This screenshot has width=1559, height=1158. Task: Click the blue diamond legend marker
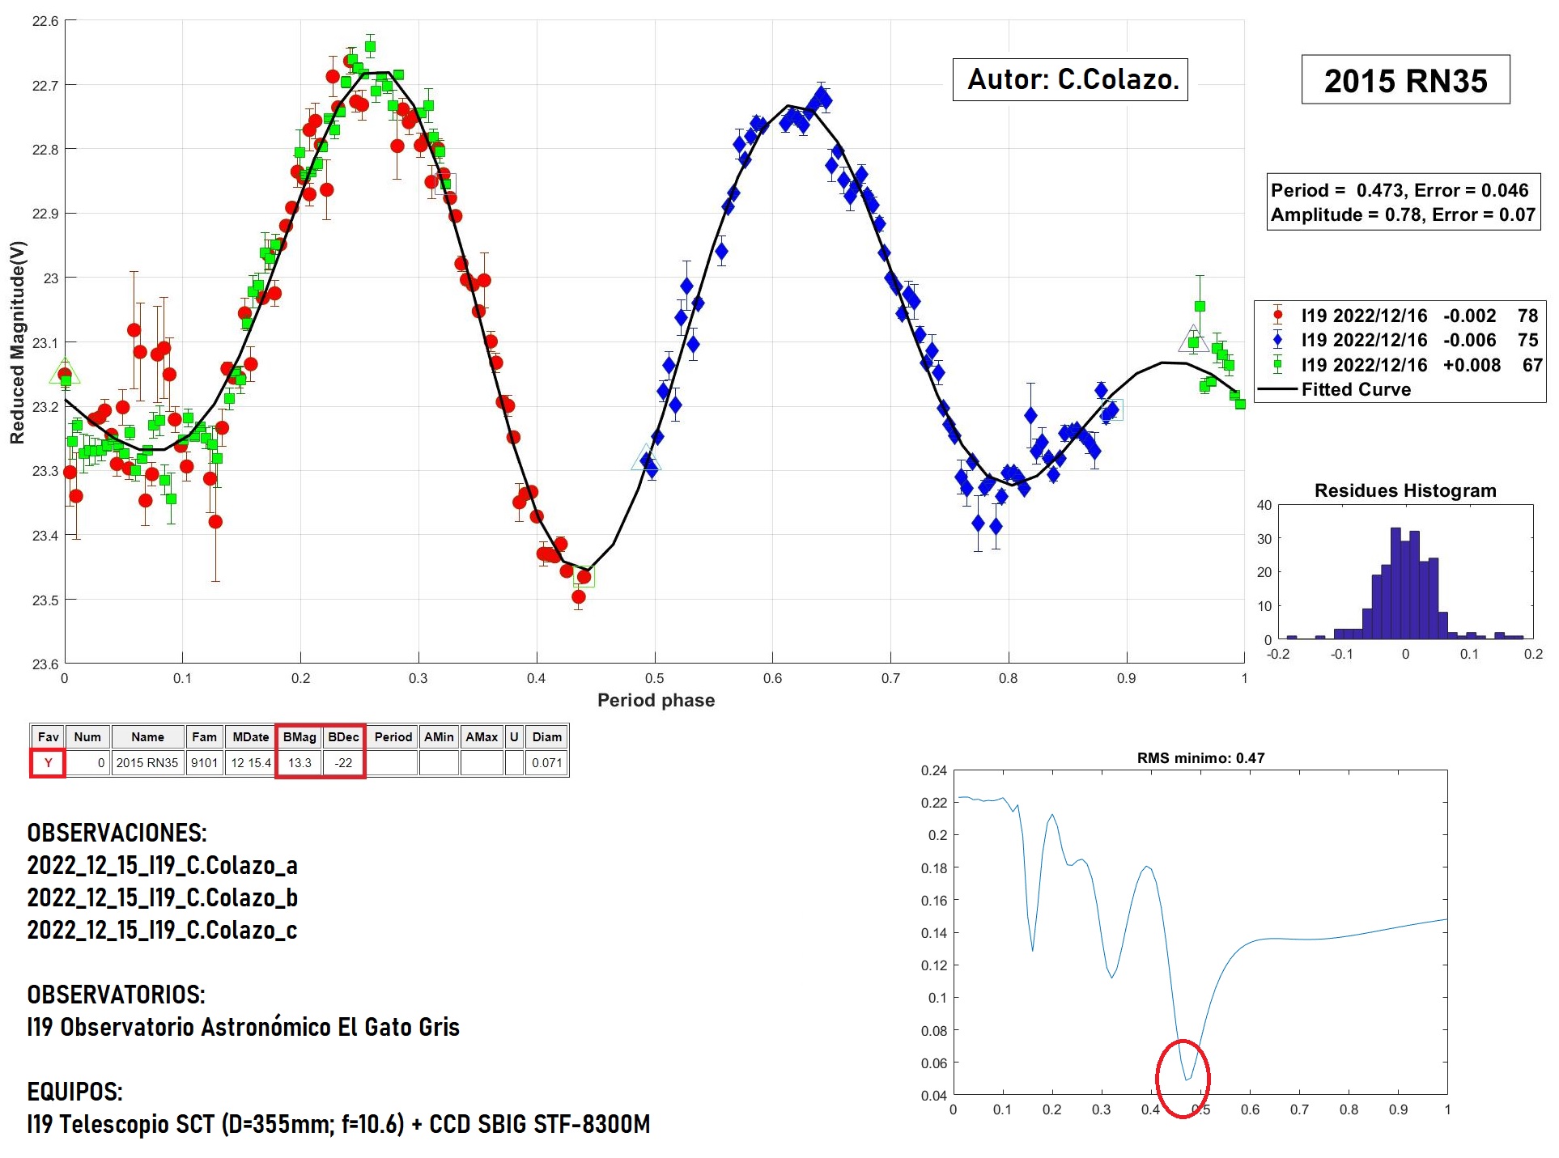[x=1277, y=340]
